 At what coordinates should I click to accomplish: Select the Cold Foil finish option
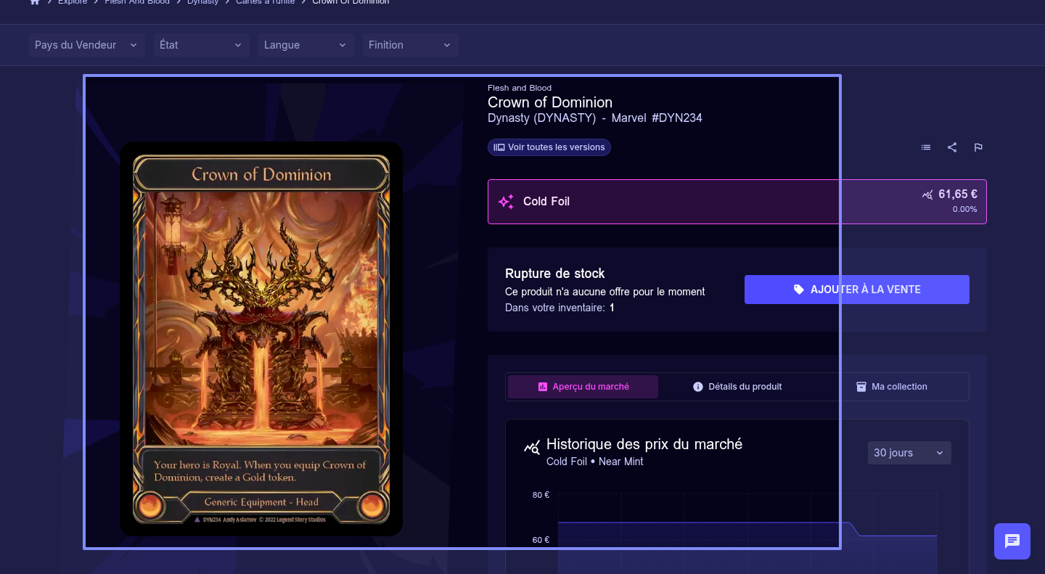tap(737, 202)
